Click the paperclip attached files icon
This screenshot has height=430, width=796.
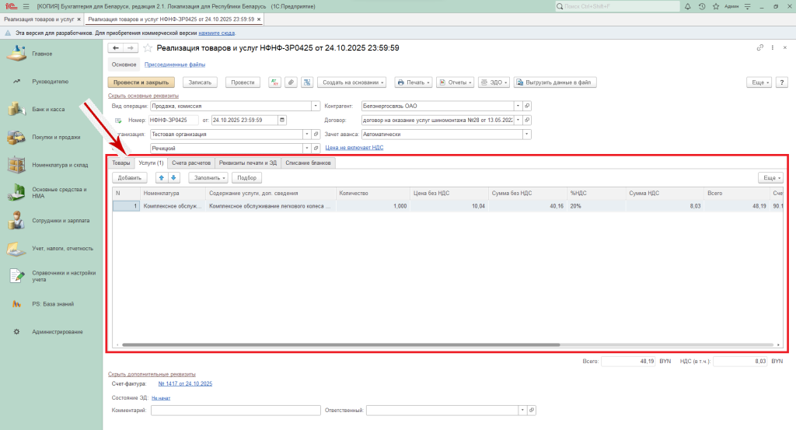(291, 82)
